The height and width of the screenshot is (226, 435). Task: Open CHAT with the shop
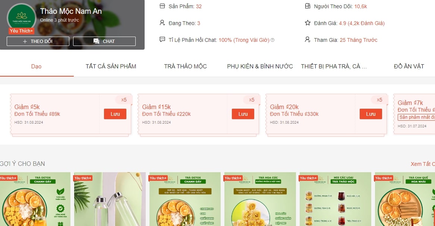(104, 41)
